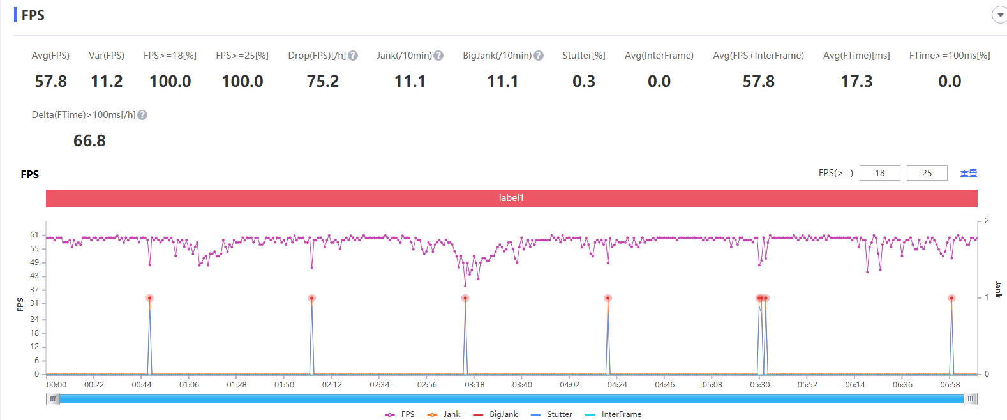Toggle Stutter series in chart legend
Viewport: 1007px width, 420px height.
(x=551, y=414)
